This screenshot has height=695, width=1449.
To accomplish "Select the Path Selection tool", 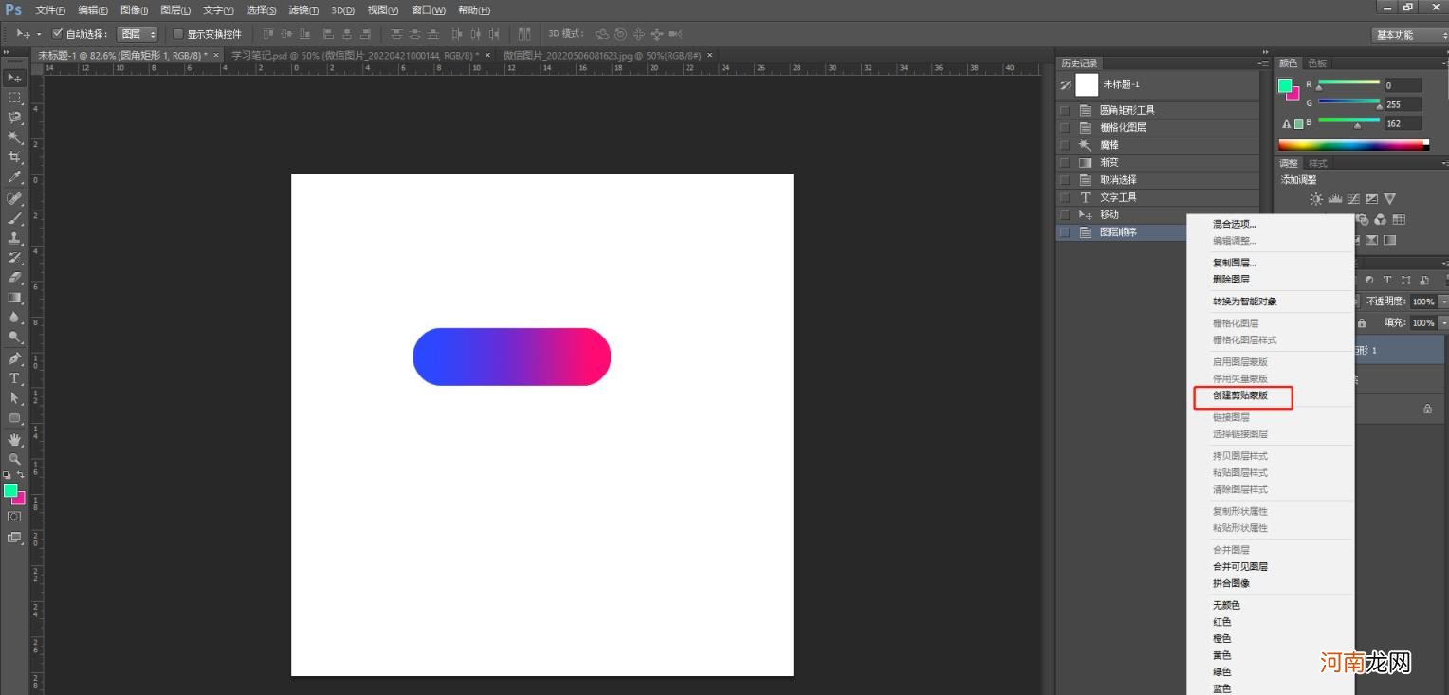I will tap(14, 398).
